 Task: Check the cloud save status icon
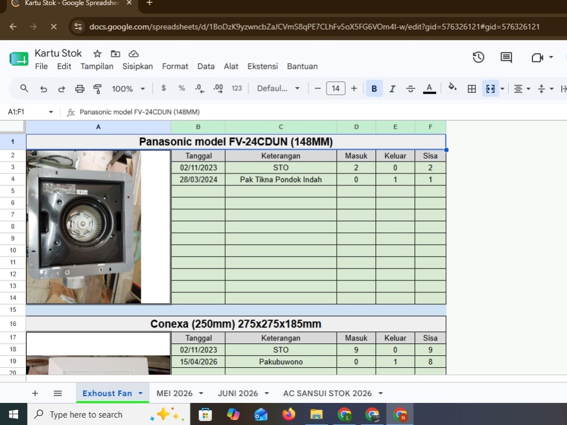coord(133,54)
